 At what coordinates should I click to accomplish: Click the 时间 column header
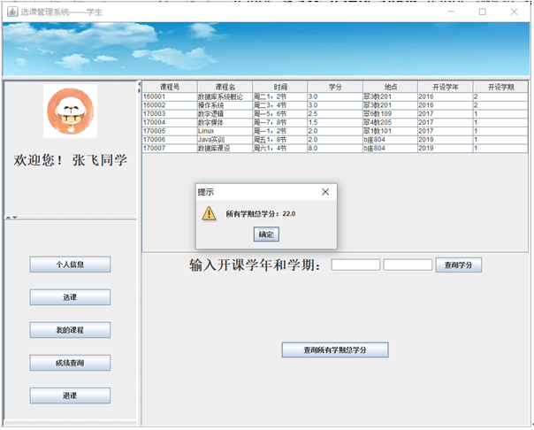pyautogui.click(x=280, y=87)
